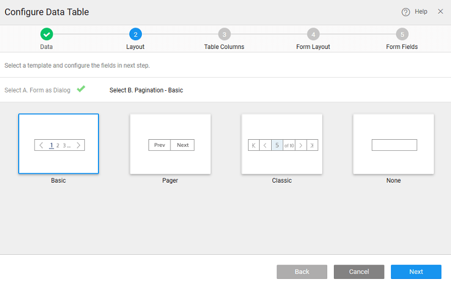This screenshot has height=285, width=451.
Task: Open Select B. Pagination - Basic tab
Action: pyautogui.click(x=146, y=90)
